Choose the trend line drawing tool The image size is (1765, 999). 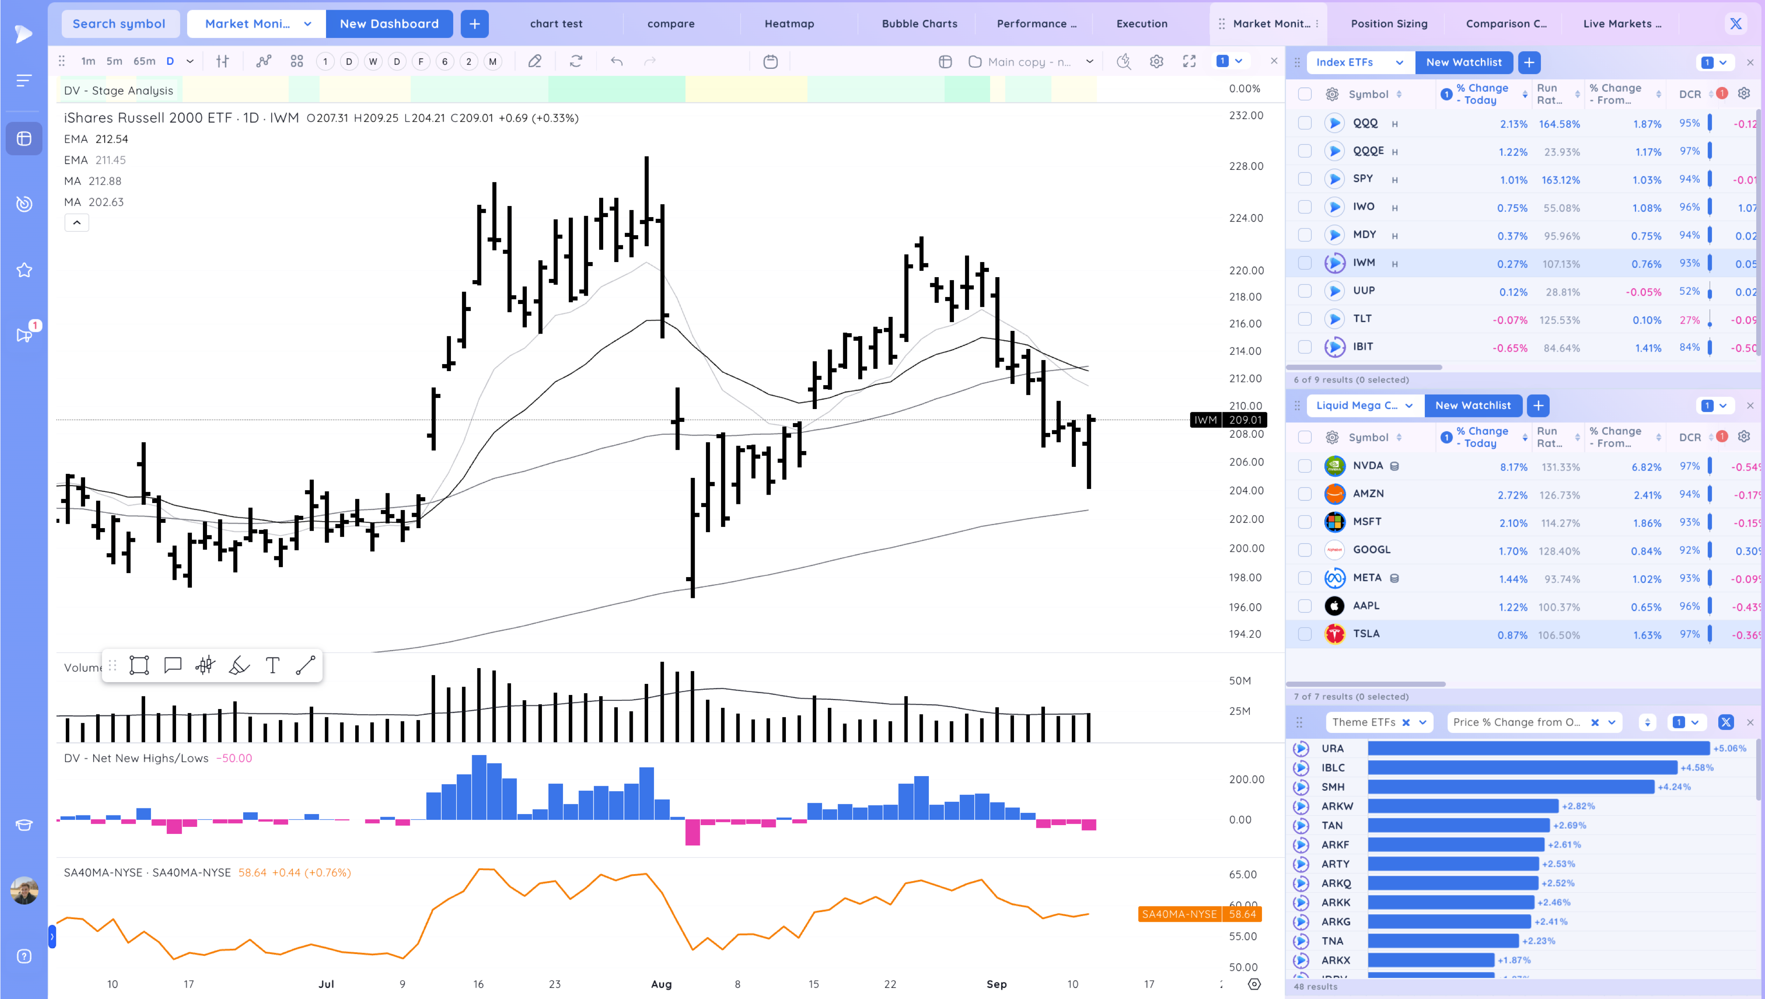(305, 665)
